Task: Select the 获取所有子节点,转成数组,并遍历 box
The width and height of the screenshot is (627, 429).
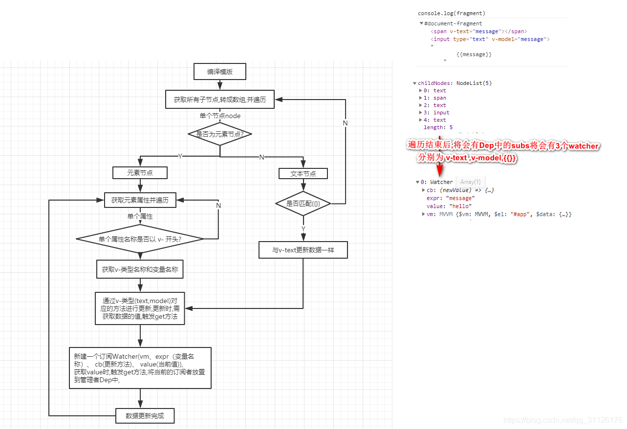Action: coord(220,100)
